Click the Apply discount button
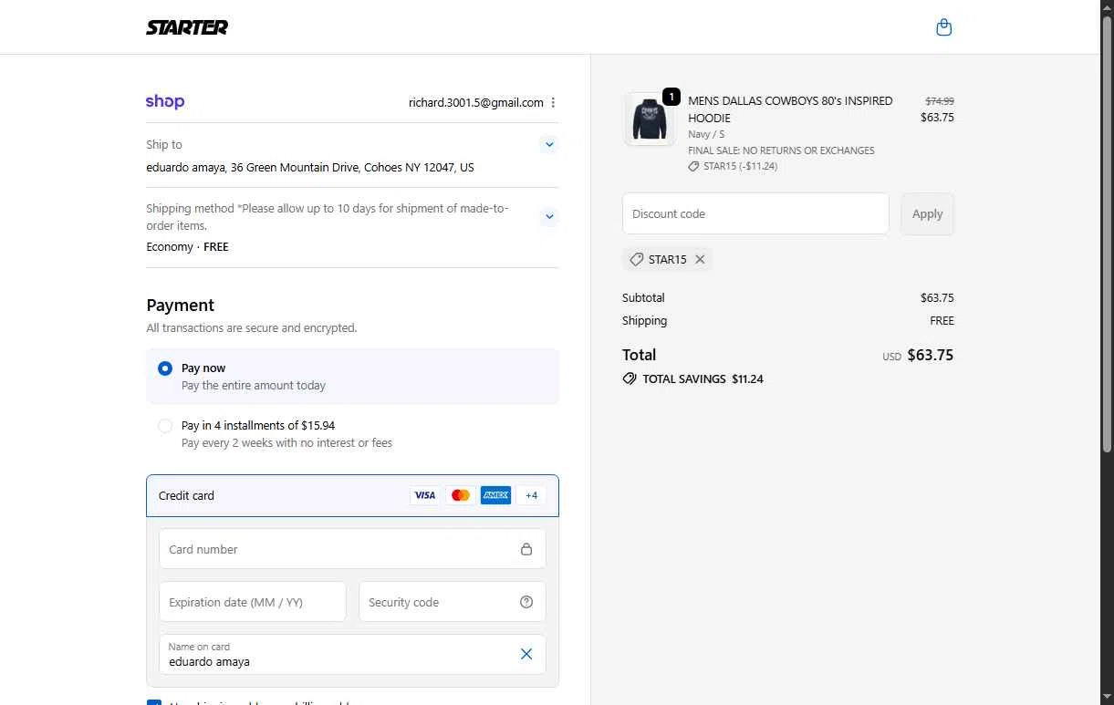 [x=927, y=213]
